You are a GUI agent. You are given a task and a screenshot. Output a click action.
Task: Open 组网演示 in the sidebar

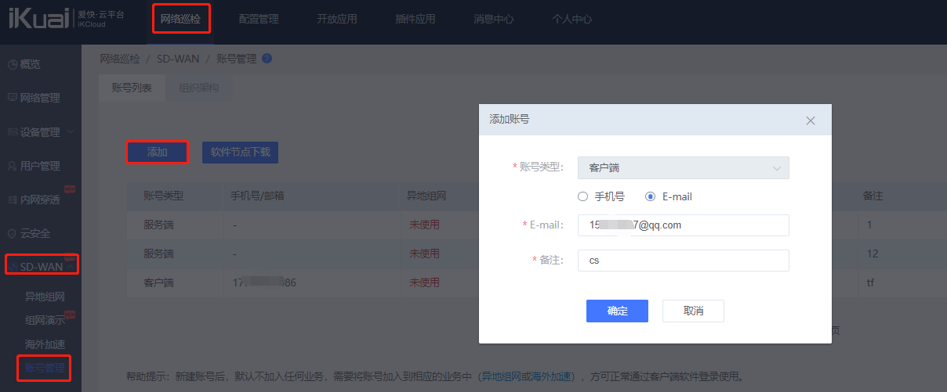pyautogui.click(x=45, y=320)
